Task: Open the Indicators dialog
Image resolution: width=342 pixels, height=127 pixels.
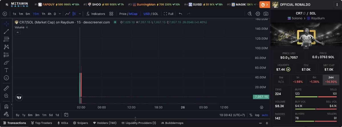Action: click(95, 14)
